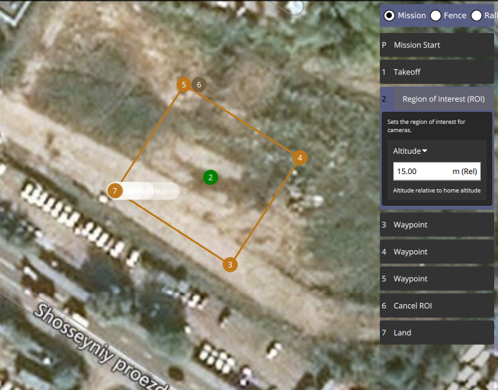
Task: Select Waypoint item number 3
Action: pos(437,225)
